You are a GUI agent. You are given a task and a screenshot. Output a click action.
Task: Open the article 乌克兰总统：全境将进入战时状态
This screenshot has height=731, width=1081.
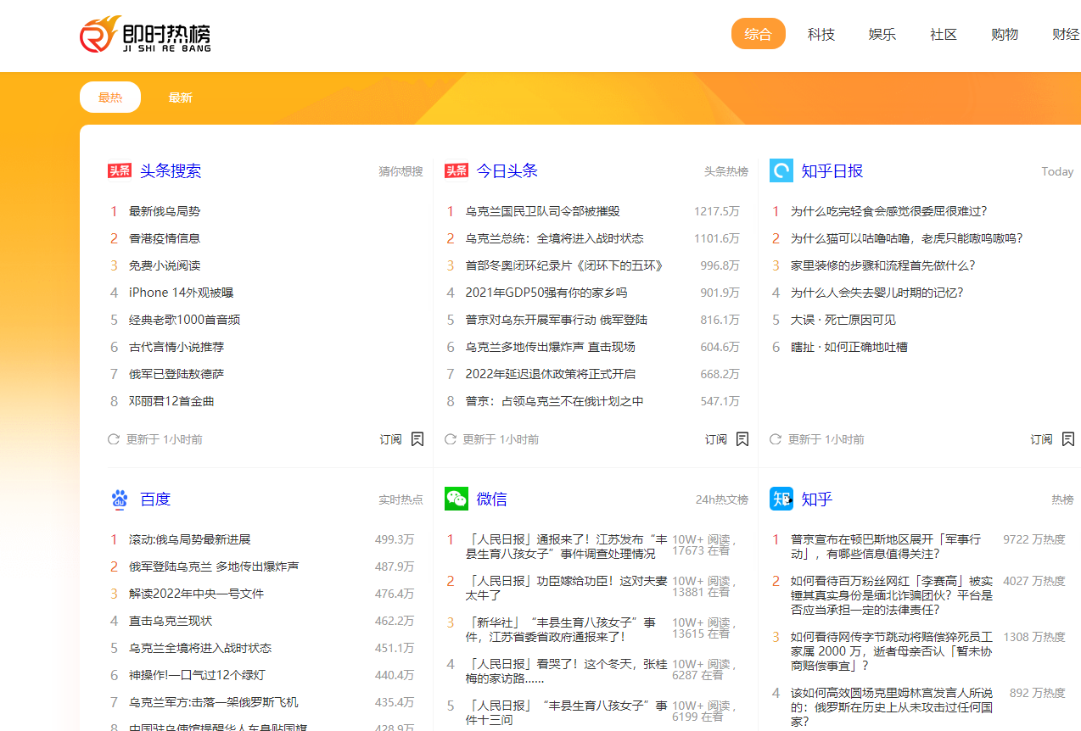tap(554, 238)
